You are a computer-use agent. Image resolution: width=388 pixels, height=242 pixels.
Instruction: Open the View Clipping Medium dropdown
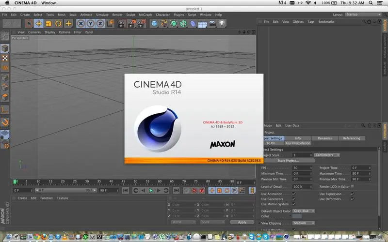pos(304,223)
